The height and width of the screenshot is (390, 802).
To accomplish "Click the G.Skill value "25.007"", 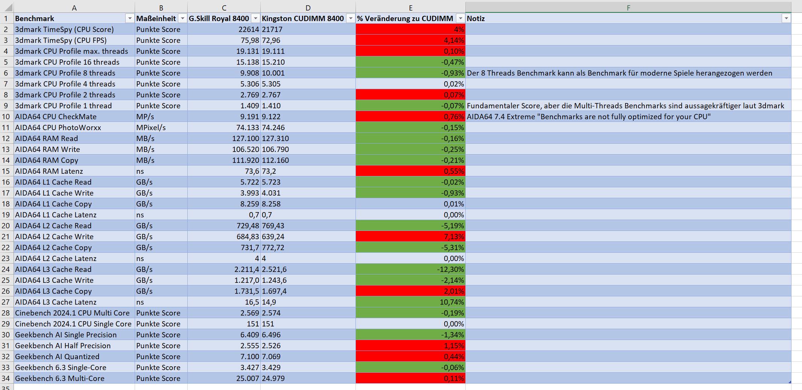I will click(224, 378).
